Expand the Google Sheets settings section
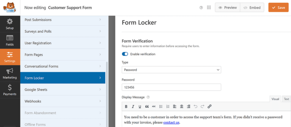Viewport: 291px width, 127px height. point(63,89)
